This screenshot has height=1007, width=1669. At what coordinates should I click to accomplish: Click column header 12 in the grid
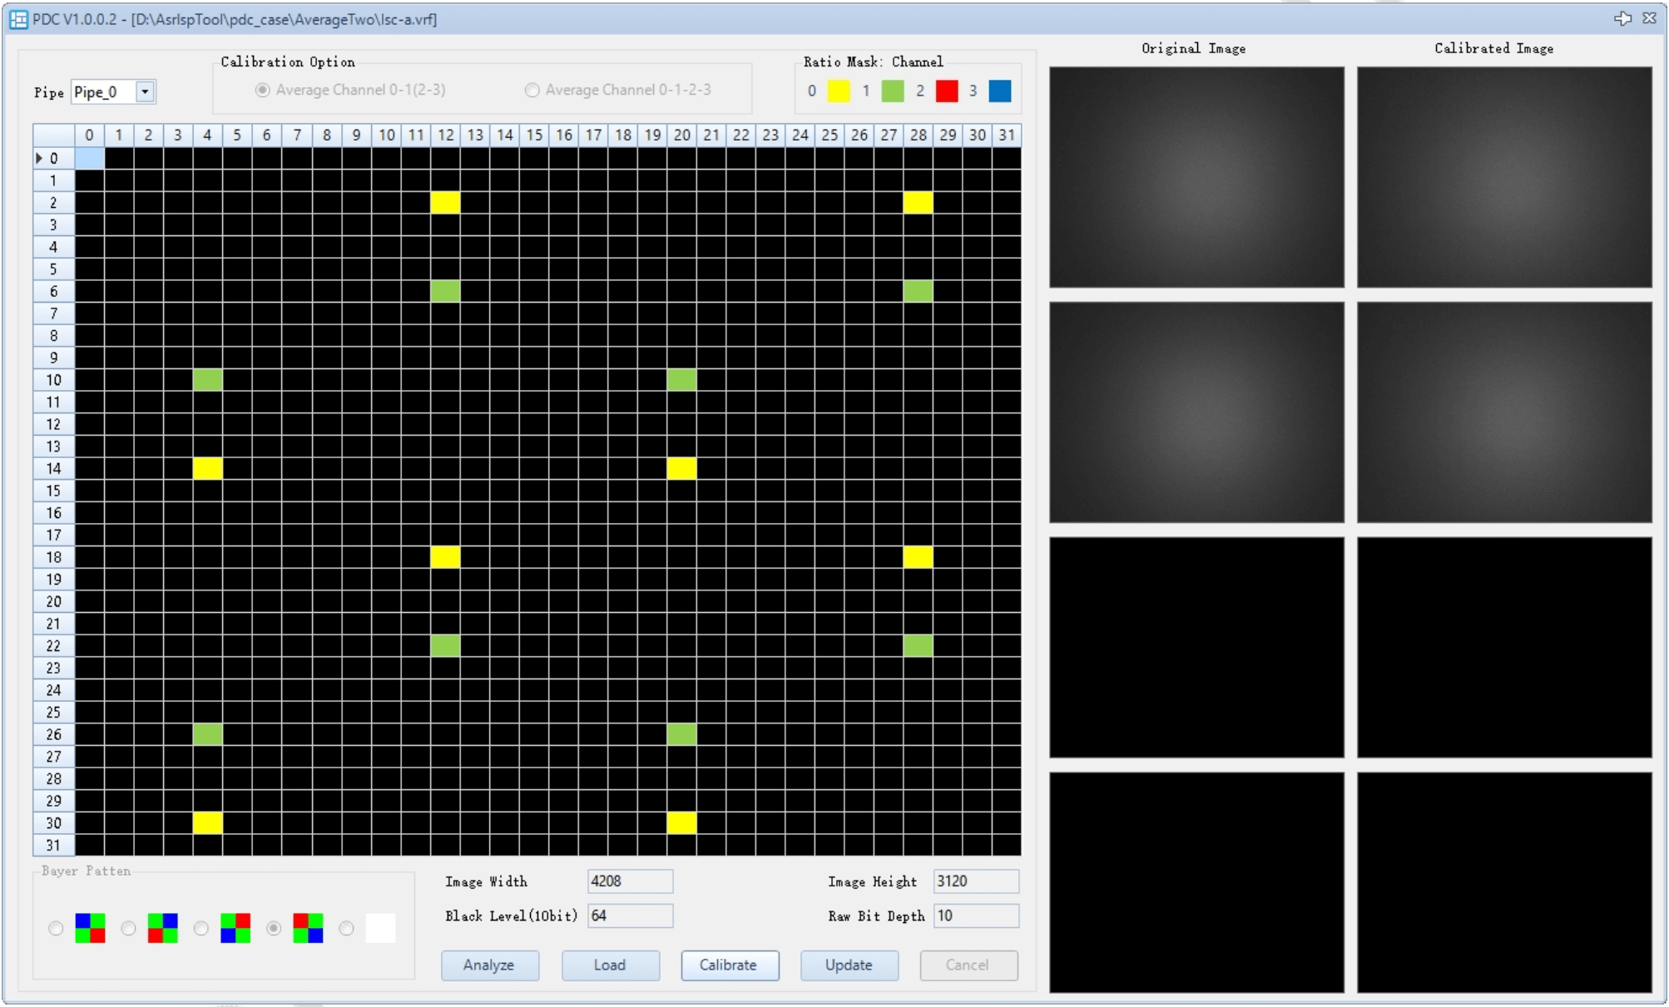pos(445,135)
